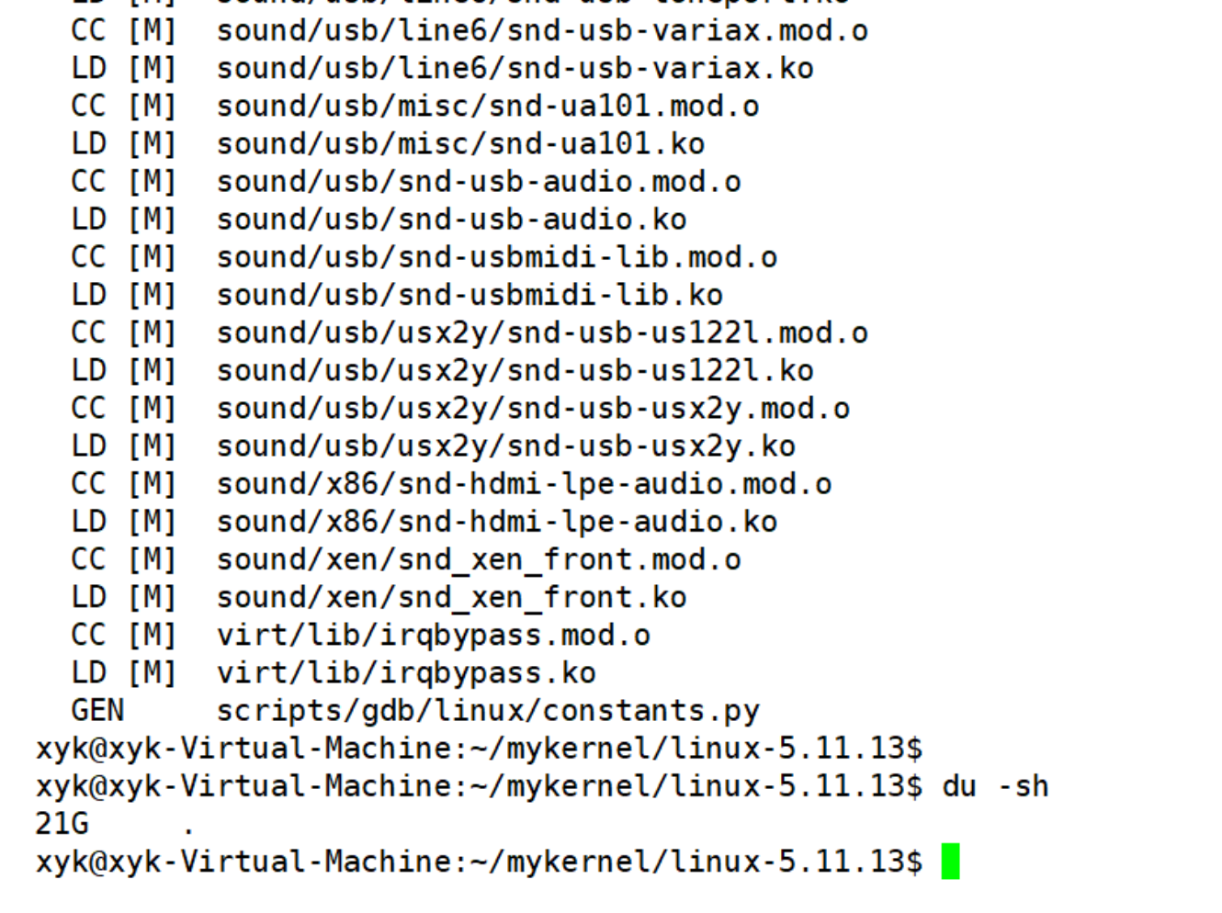Click the virt/lib/irqbypass.mod.o path
1222x913 pixels.
coord(434,636)
